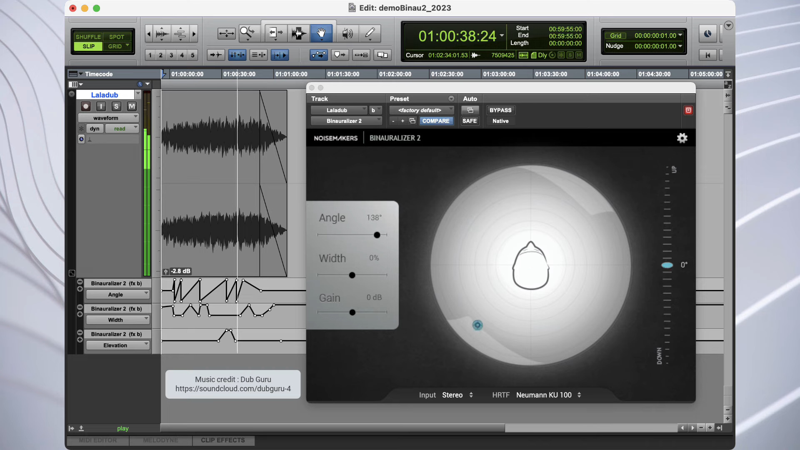Activate SLIP edit mode

click(88, 46)
